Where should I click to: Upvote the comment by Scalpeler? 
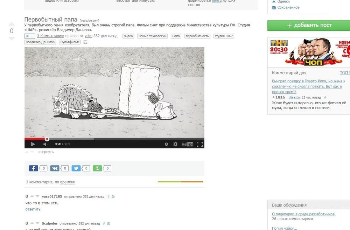[32, 223]
